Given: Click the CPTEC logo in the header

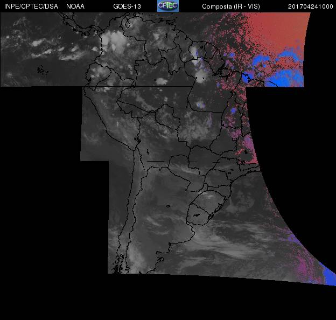Looking at the screenshot, I should 168,6.
